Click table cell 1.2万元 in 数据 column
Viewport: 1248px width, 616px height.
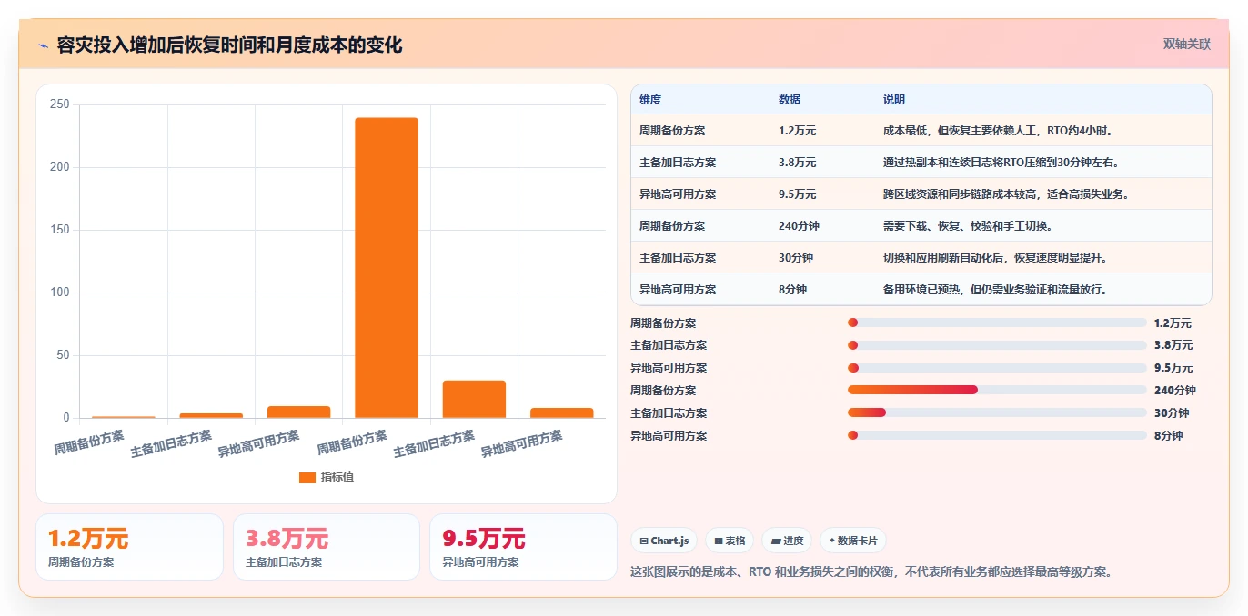[x=798, y=131]
